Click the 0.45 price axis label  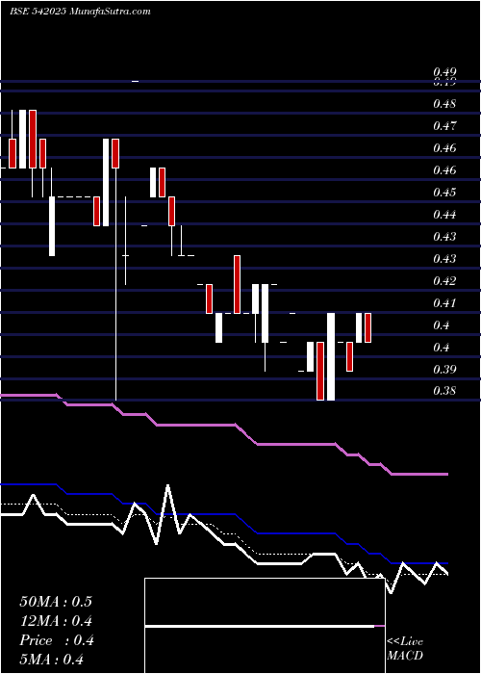coord(444,193)
